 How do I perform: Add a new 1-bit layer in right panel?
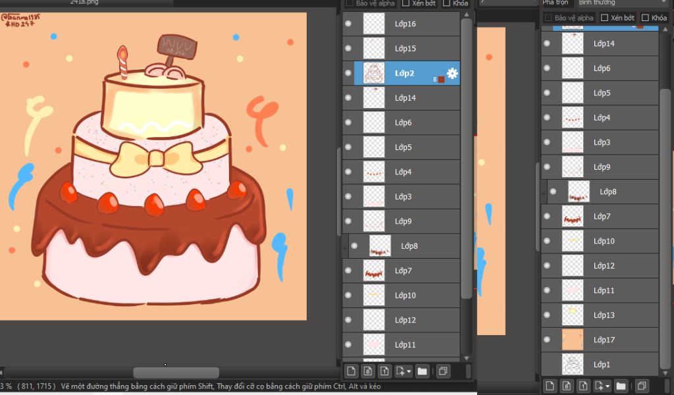[x=583, y=386]
